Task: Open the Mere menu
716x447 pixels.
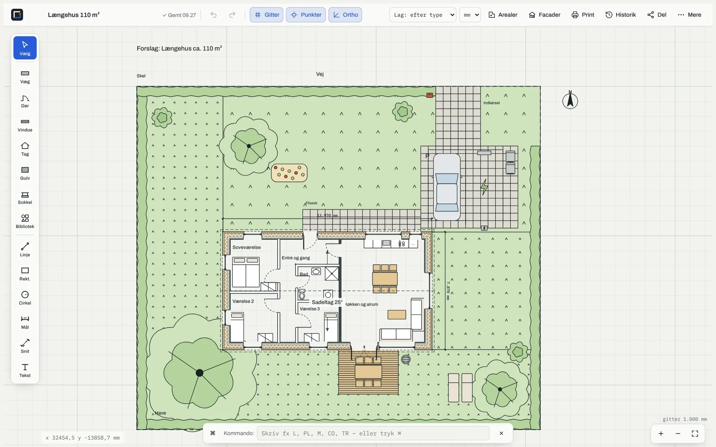Action: click(x=689, y=15)
